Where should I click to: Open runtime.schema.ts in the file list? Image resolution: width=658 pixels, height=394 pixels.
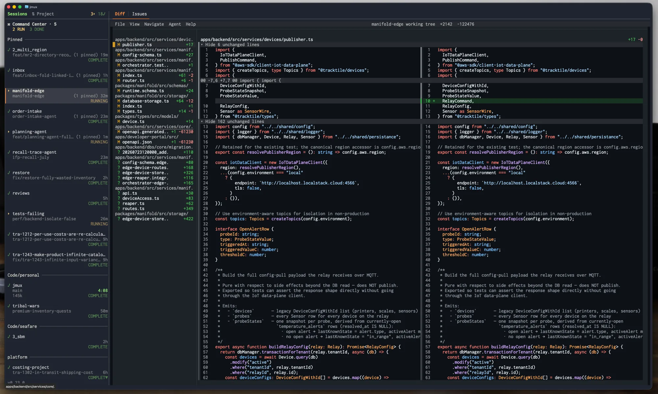154,91
